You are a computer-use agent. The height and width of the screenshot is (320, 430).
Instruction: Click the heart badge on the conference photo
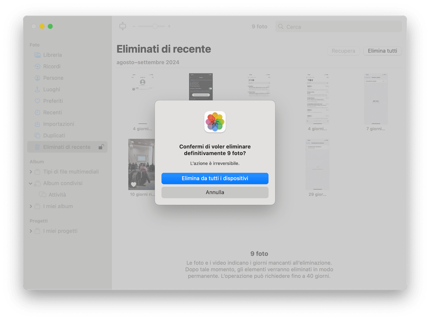tap(134, 184)
